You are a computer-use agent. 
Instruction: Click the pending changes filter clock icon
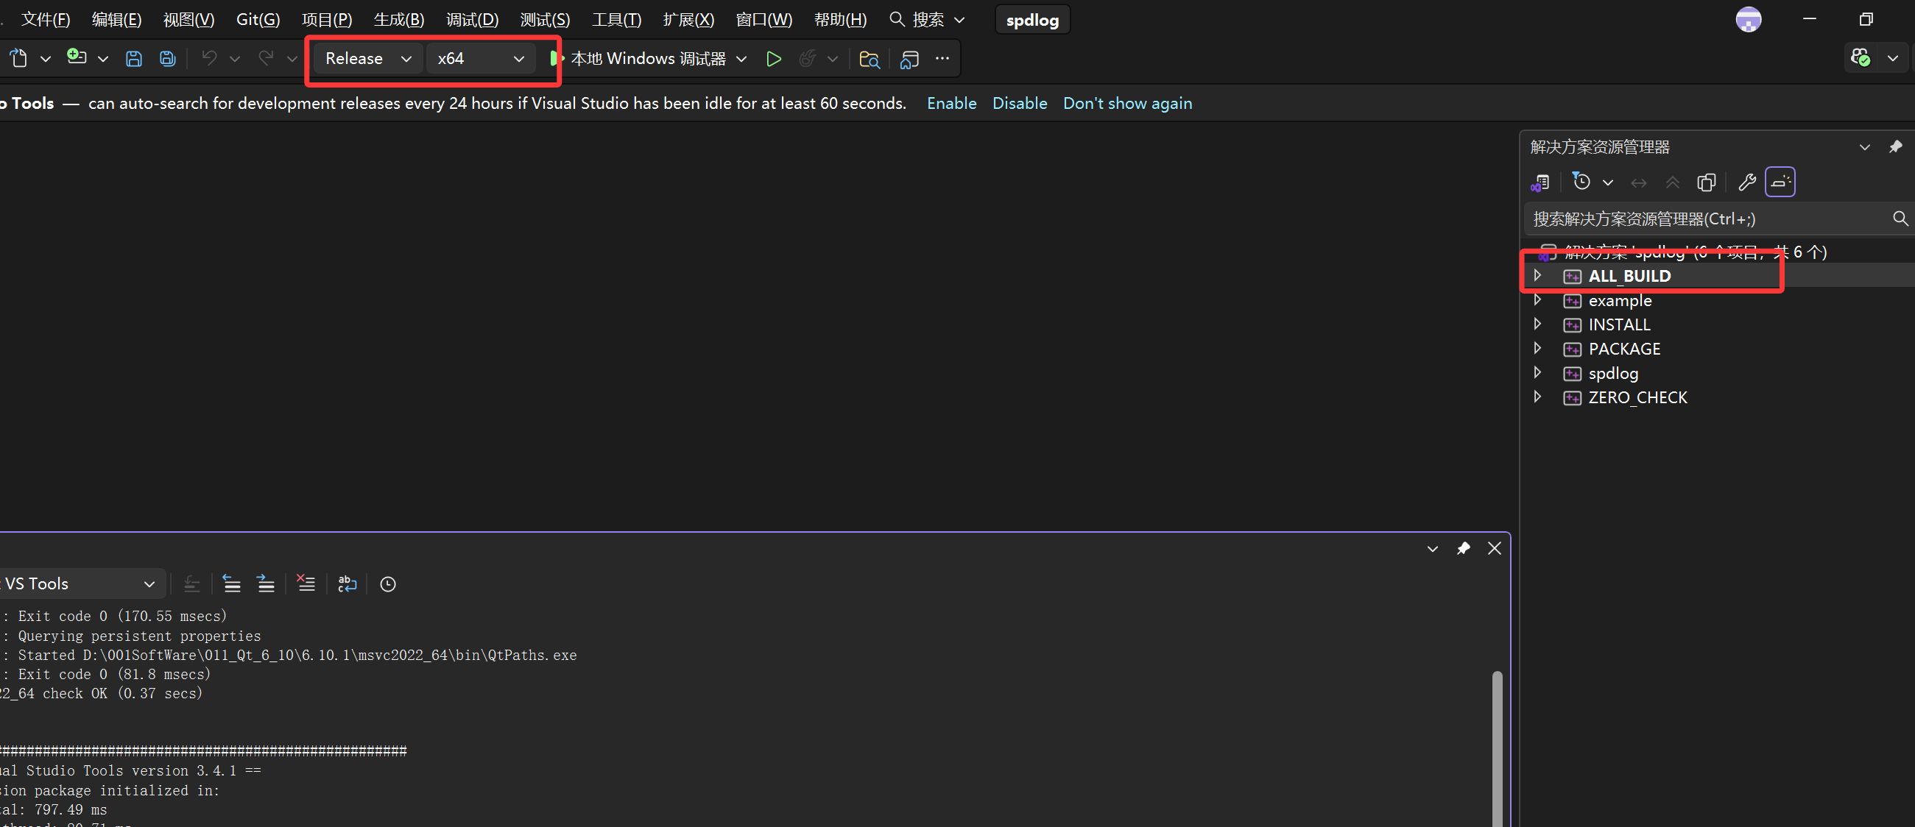[1581, 182]
